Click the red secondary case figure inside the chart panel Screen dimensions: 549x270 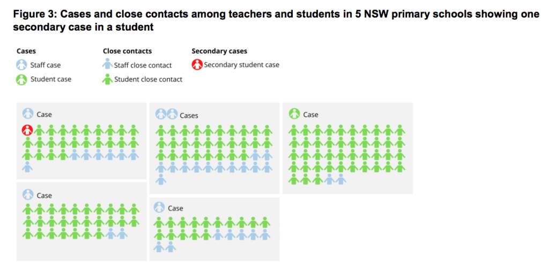click(27, 130)
